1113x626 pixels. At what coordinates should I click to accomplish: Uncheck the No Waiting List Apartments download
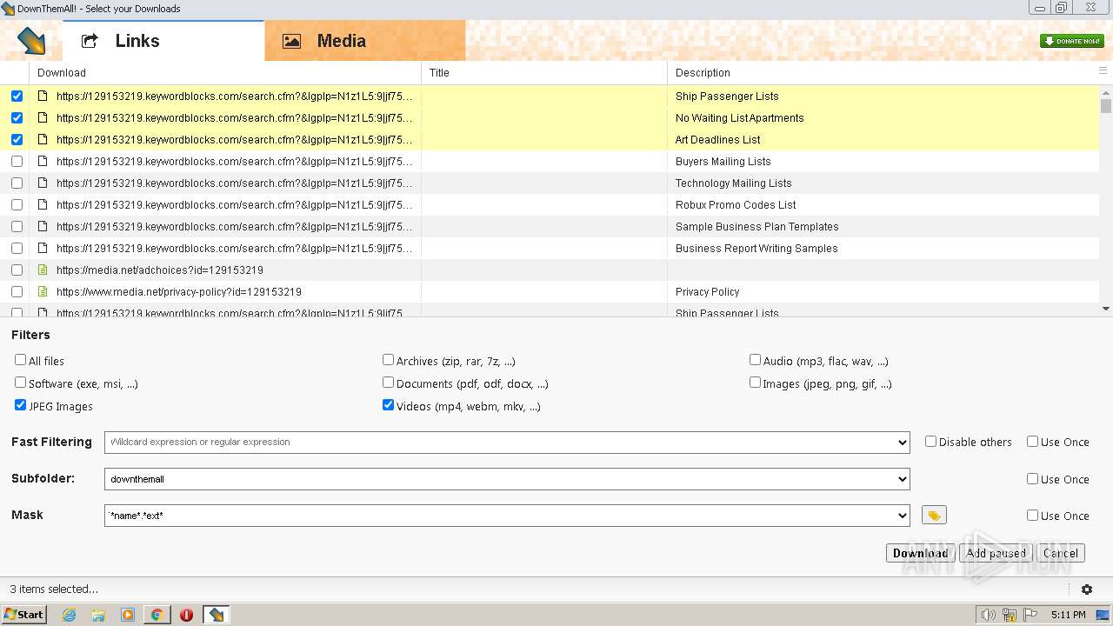tap(17, 117)
